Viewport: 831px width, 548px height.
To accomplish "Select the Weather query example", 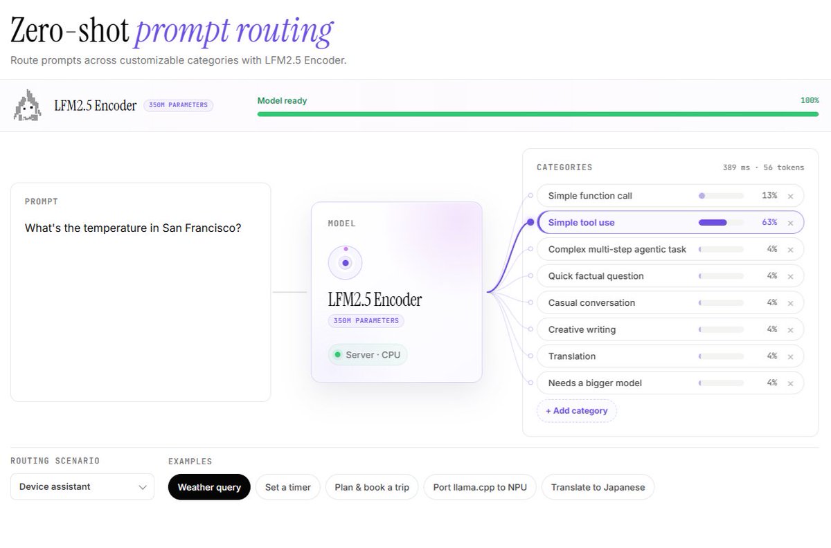I will pos(209,487).
